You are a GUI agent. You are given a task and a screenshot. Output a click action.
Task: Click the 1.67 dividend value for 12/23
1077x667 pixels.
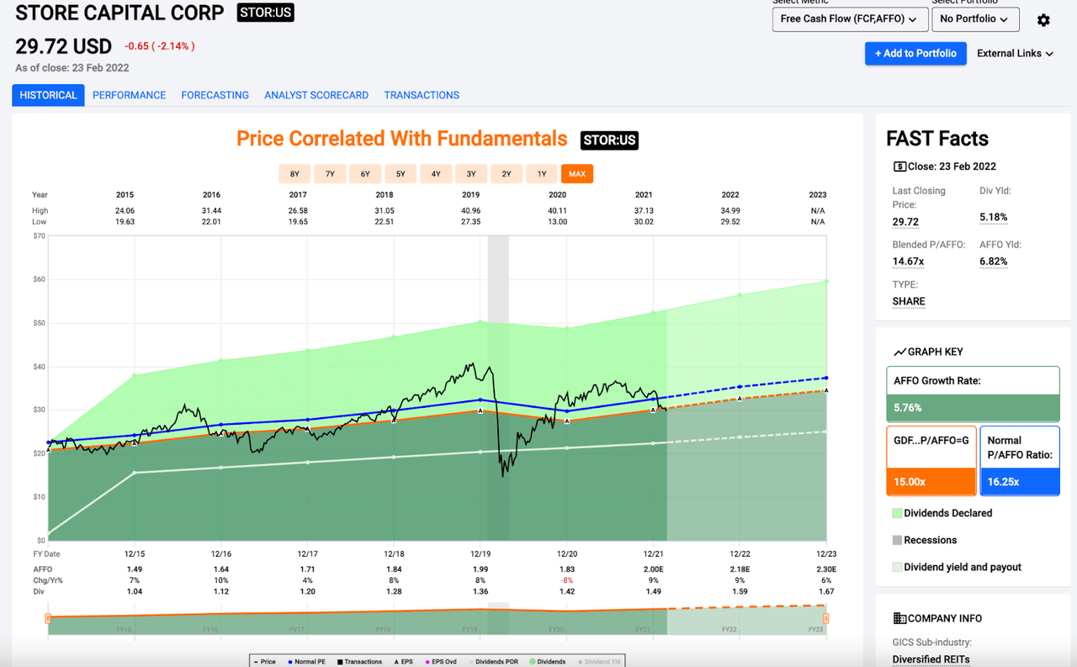click(826, 591)
